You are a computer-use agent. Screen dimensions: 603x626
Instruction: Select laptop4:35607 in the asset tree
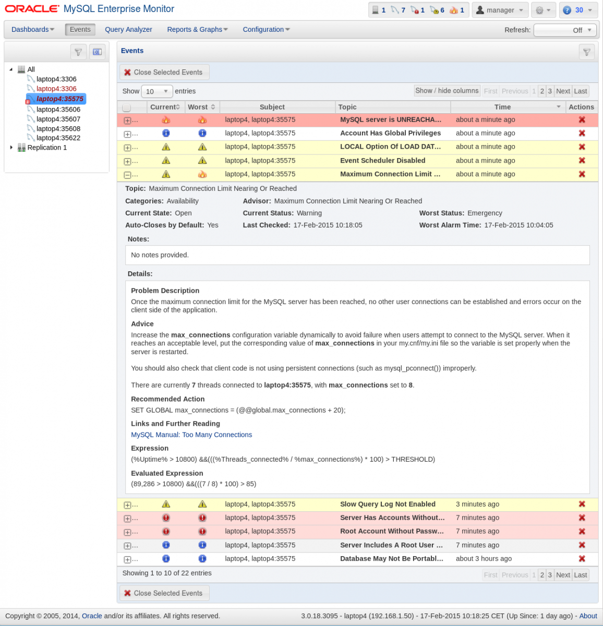coord(58,119)
